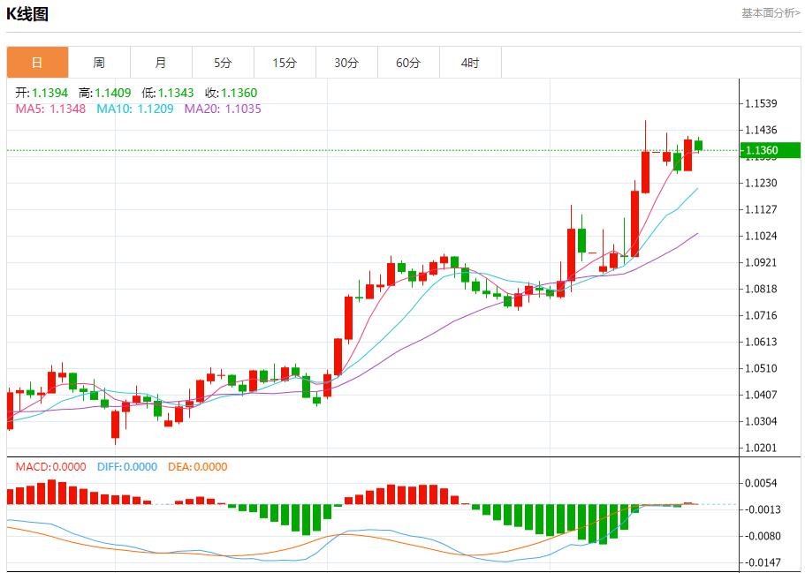Select the 4时 interval tab

[x=469, y=62]
